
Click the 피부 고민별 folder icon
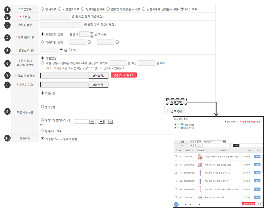pyautogui.click(x=182, y=128)
